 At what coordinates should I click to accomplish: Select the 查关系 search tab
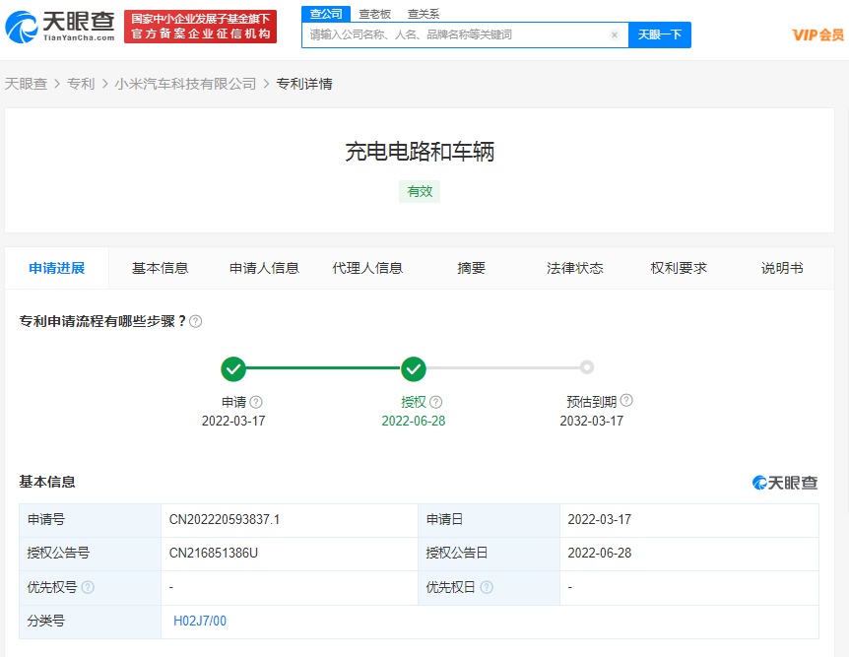[424, 14]
